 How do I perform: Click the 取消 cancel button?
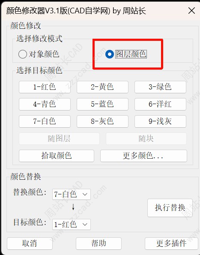[x=30, y=243]
